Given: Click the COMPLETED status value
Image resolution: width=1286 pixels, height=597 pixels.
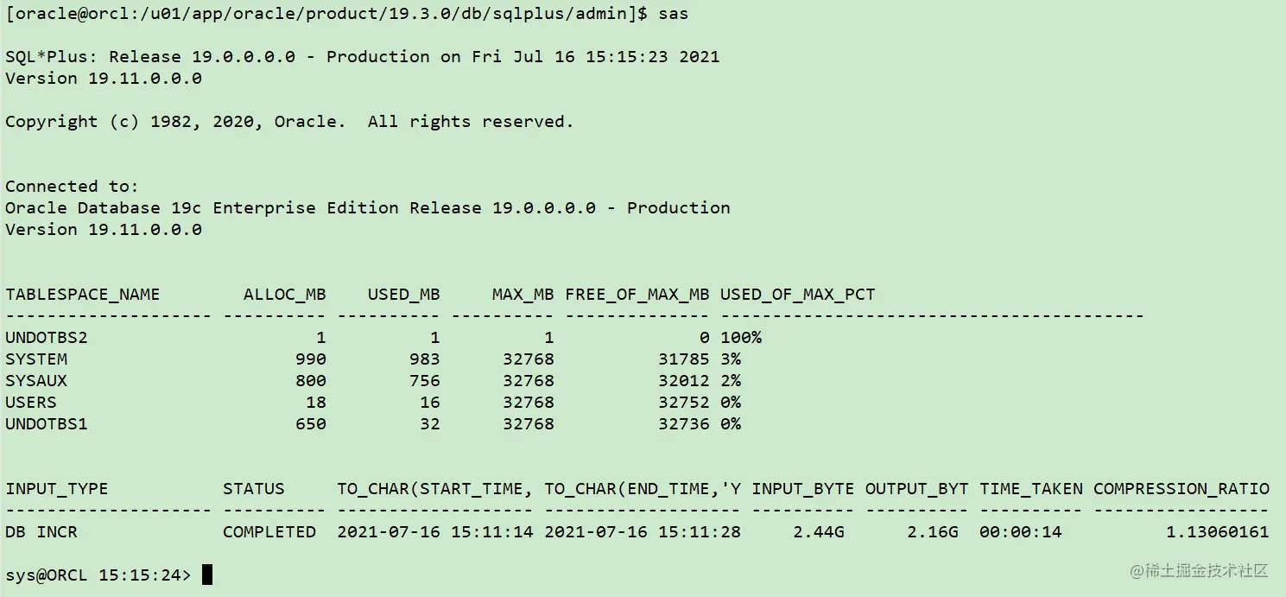Looking at the screenshot, I should [x=269, y=531].
